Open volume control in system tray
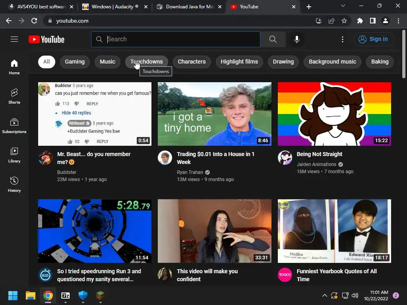 [355, 295]
